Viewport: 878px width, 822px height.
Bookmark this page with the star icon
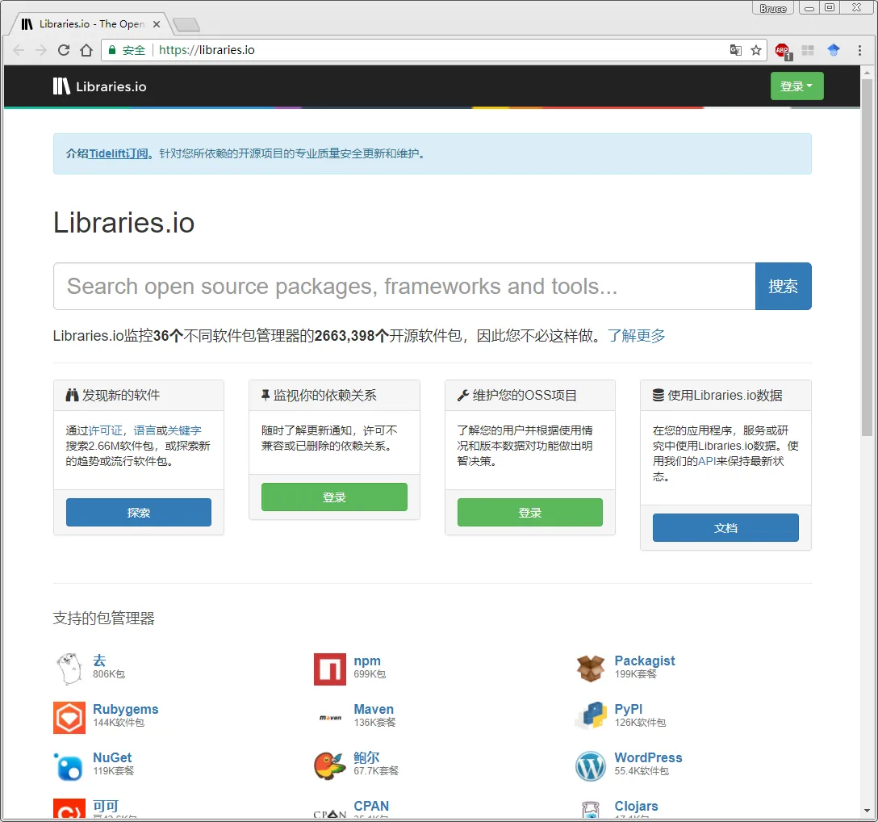(756, 50)
